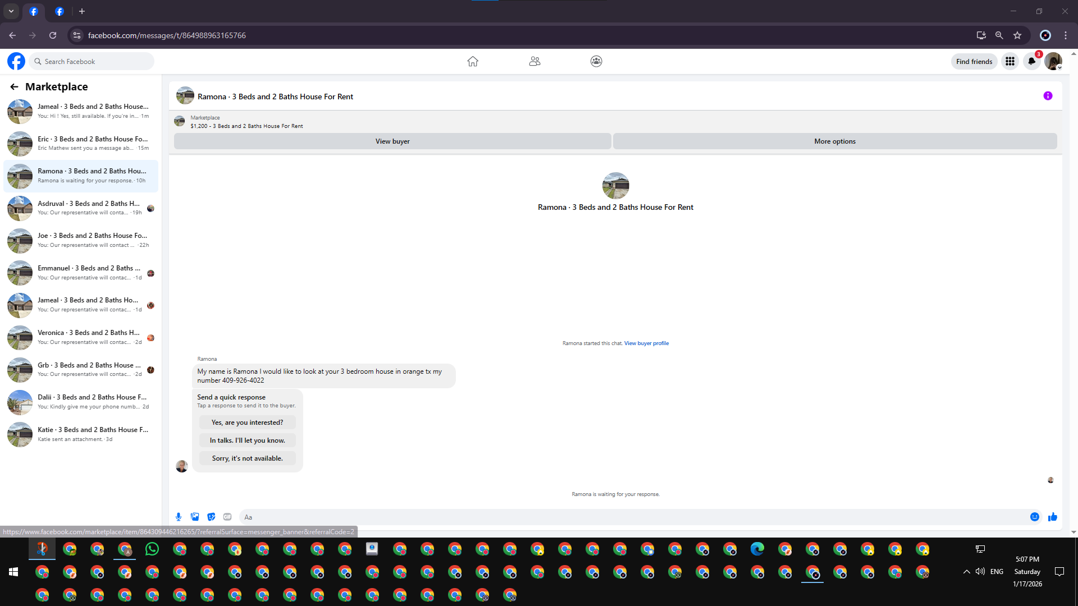
Task: Show hidden system tray icons
Action: click(966, 572)
